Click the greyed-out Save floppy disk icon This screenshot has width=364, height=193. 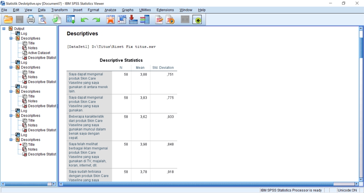(19, 19)
